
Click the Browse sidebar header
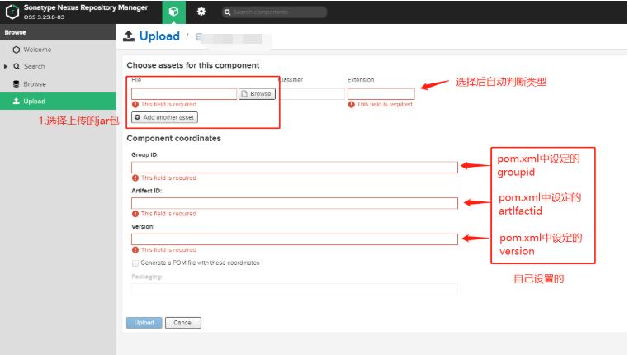tap(58, 32)
